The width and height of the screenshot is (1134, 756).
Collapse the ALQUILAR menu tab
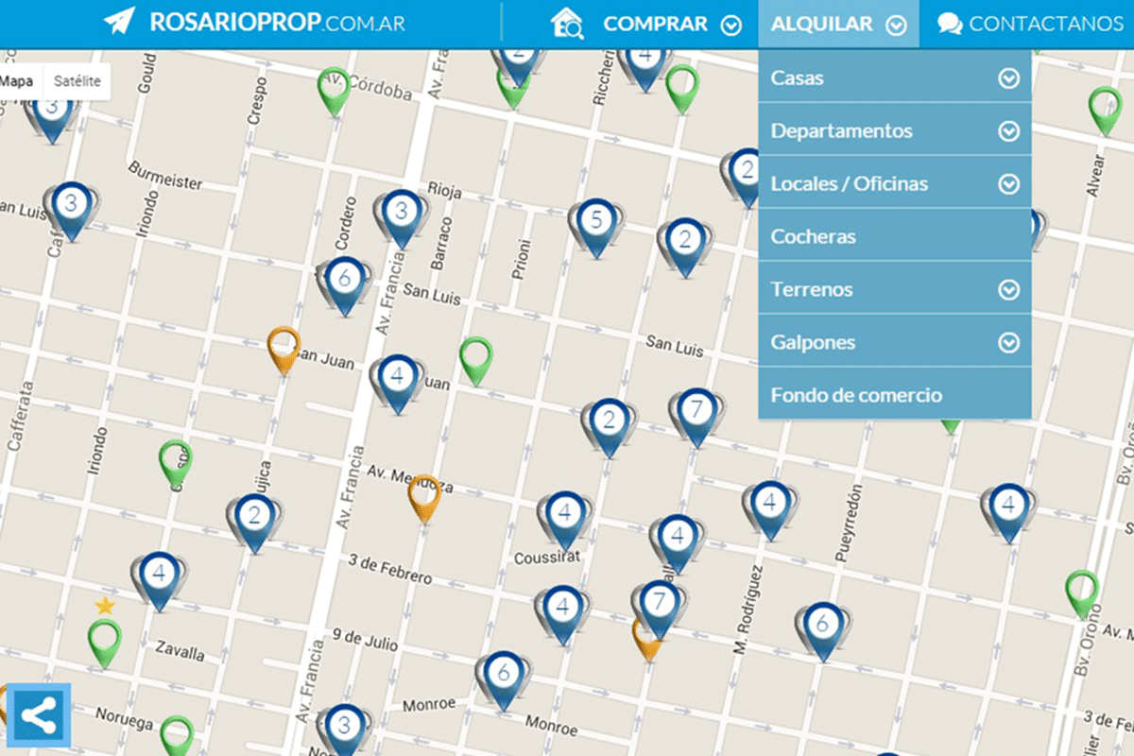838,25
